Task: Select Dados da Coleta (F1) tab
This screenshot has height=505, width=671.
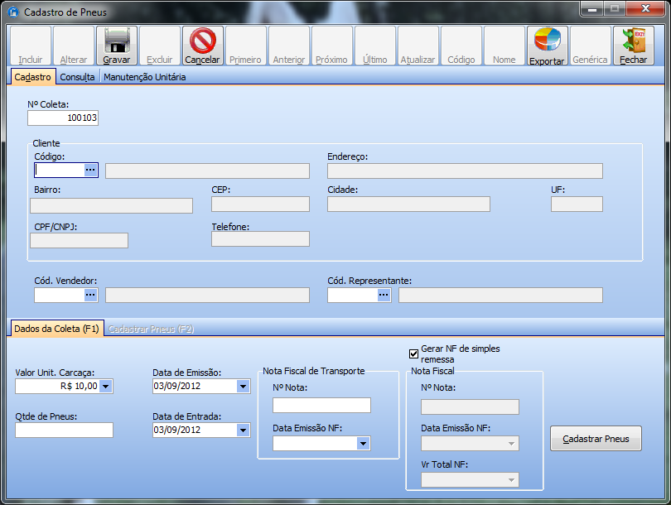Action: pyautogui.click(x=56, y=329)
